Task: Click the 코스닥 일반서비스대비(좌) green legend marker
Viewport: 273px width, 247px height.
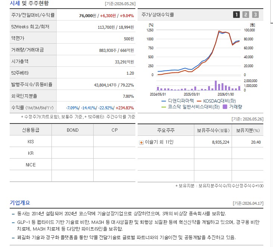Action: (164, 107)
